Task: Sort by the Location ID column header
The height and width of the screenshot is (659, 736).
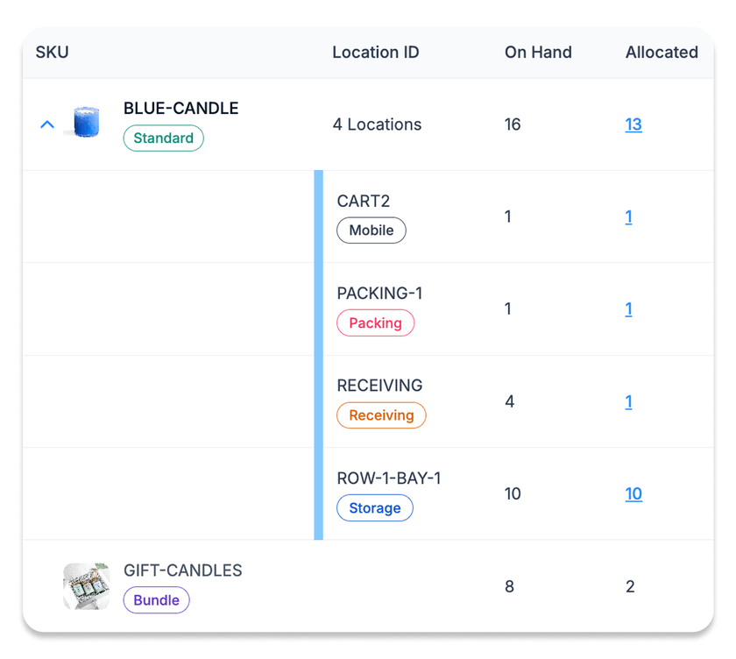Action: (375, 53)
